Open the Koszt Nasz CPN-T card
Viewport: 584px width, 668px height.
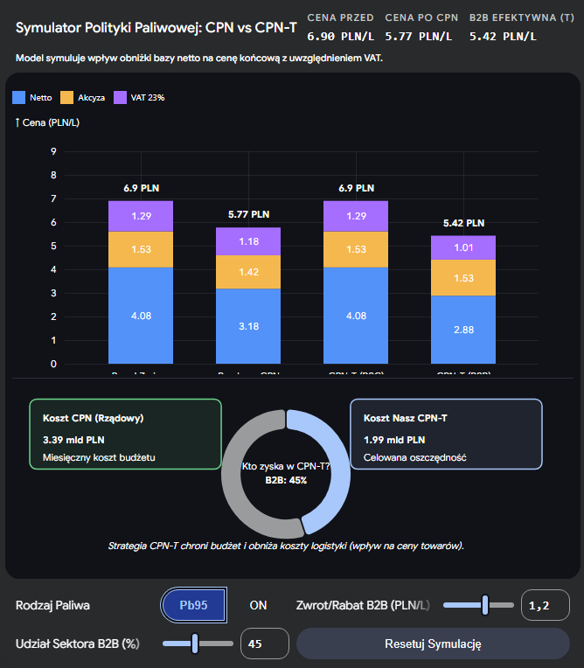(x=446, y=435)
